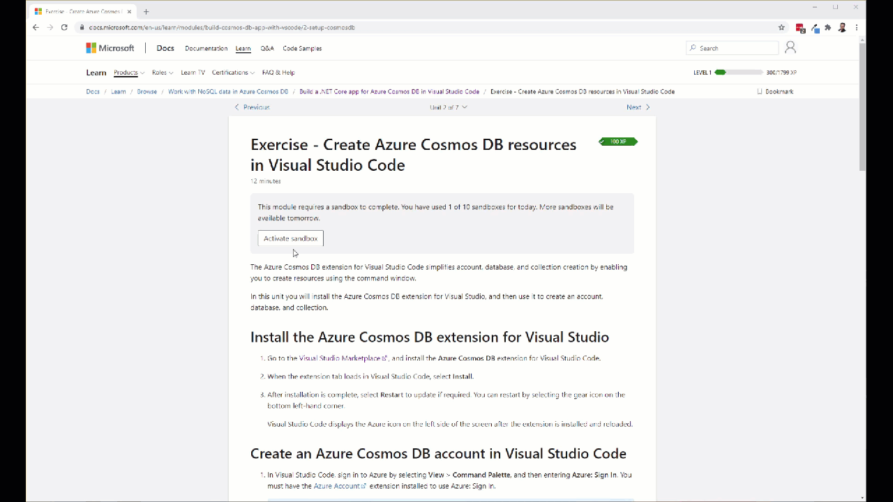
Task: Go to the Previous unit
Action: (252, 107)
